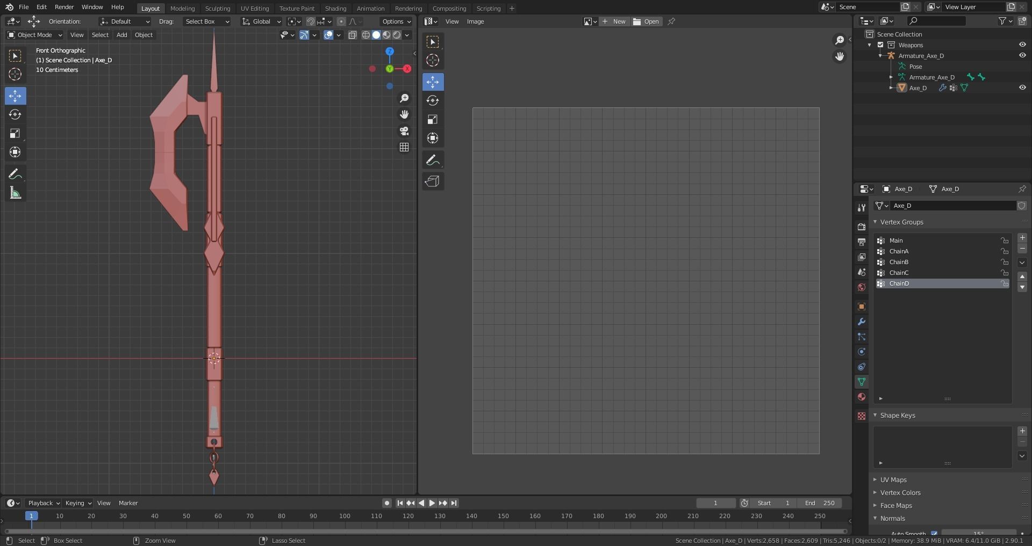Toggle visibility of Armature_Axe_D object
This screenshot has height=546, width=1032.
click(1022, 55)
